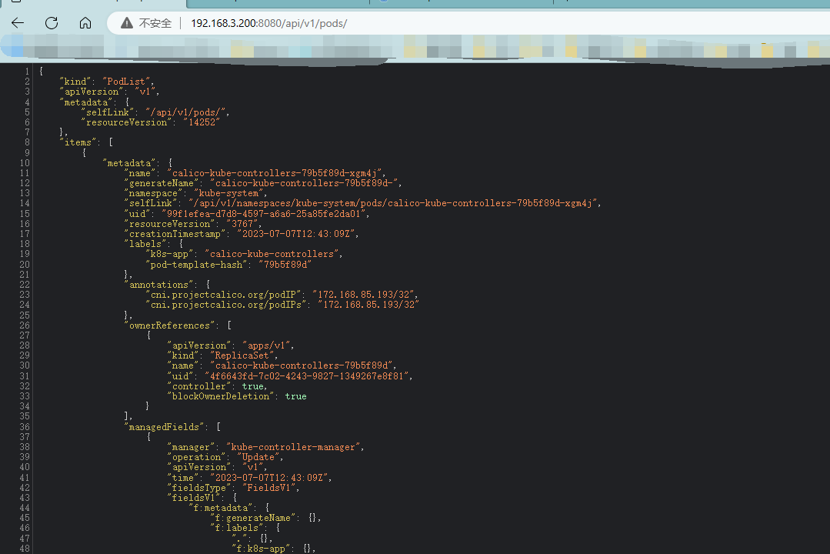This screenshot has height=554, width=830.
Task: Reload the page with the refresh icon
Action: [x=52, y=23]
